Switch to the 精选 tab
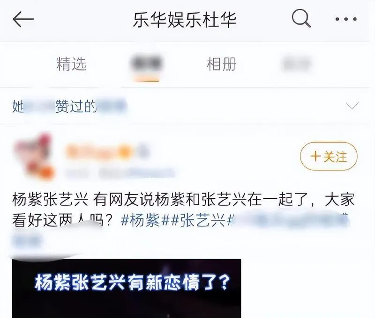This screenshot has height=318, width=375. coord(71,64)
